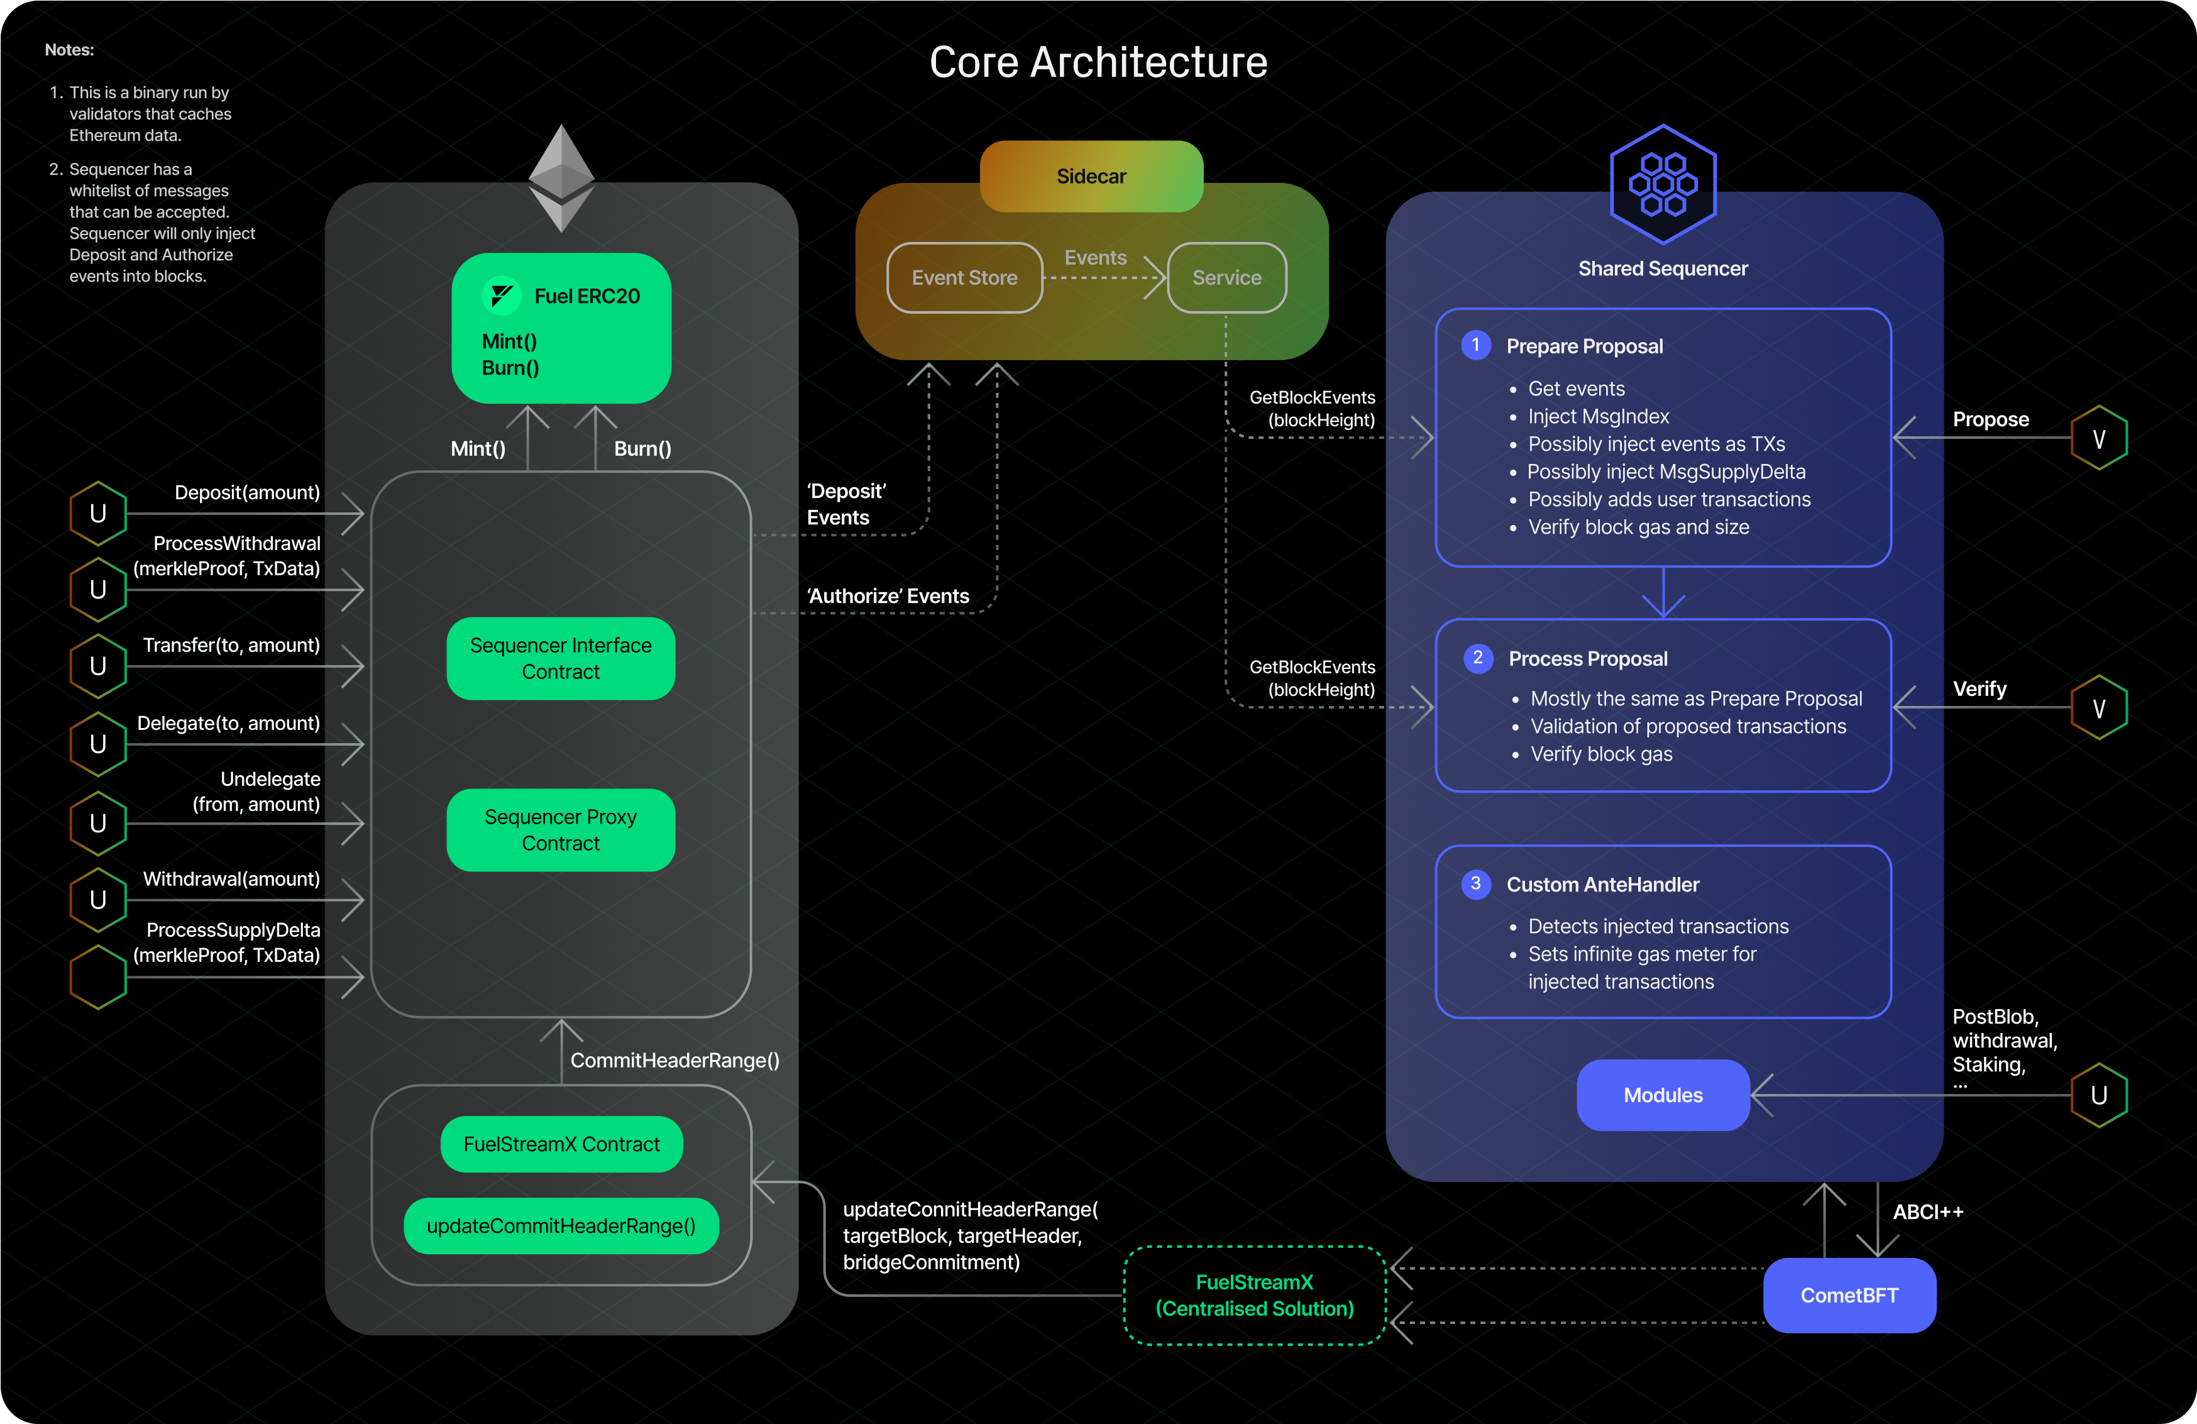Select the V badge beside Verify arrow
Viewport: 2197px width, 1424px height.
[x=2098, y=707]
